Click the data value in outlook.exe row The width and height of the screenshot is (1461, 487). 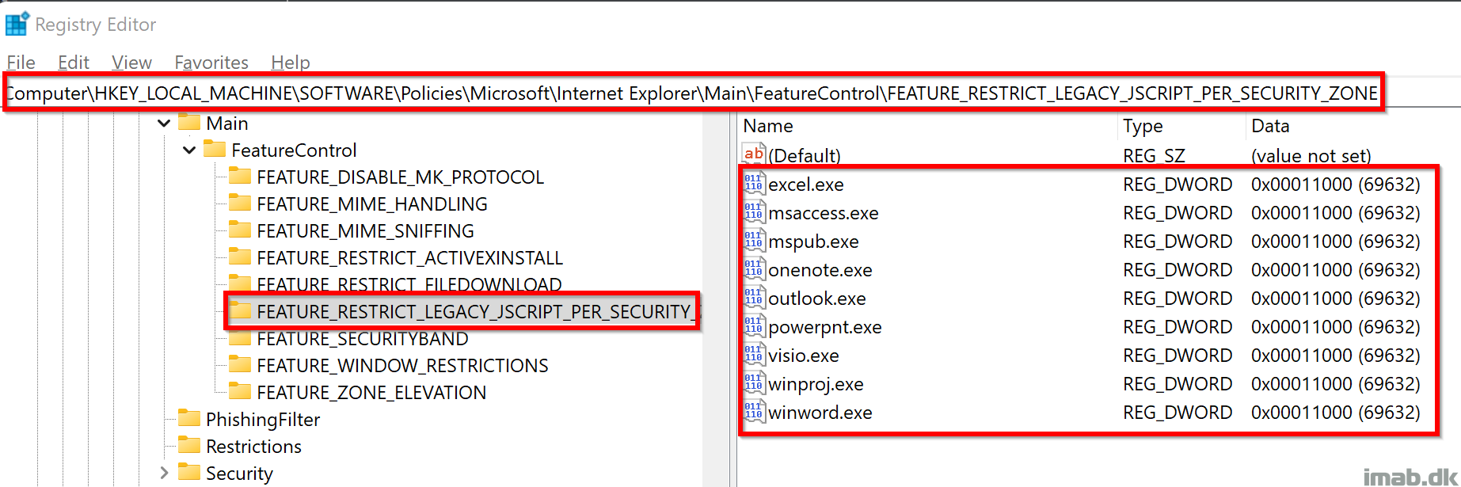pyautogui.click(x=1336, y=299)
